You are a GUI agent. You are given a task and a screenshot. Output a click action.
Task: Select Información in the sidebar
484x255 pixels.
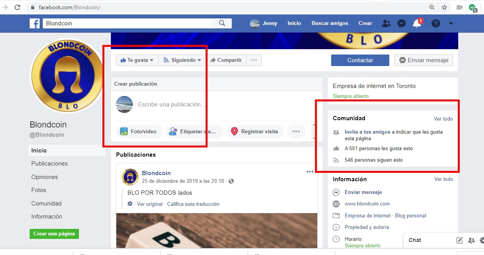[x=47, y=217]
